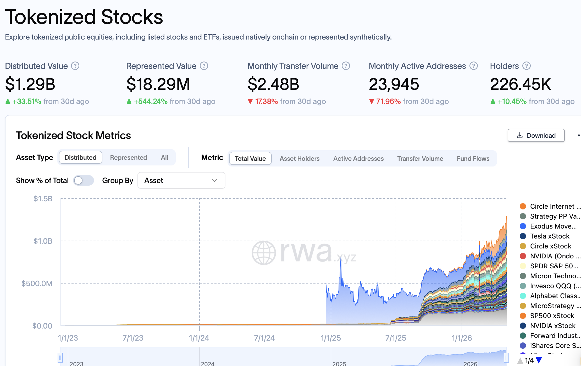The width and height of the screenshot is (581, 366).
Task: Toggle Invesco QQQ legend series
Action: [550, 286]
